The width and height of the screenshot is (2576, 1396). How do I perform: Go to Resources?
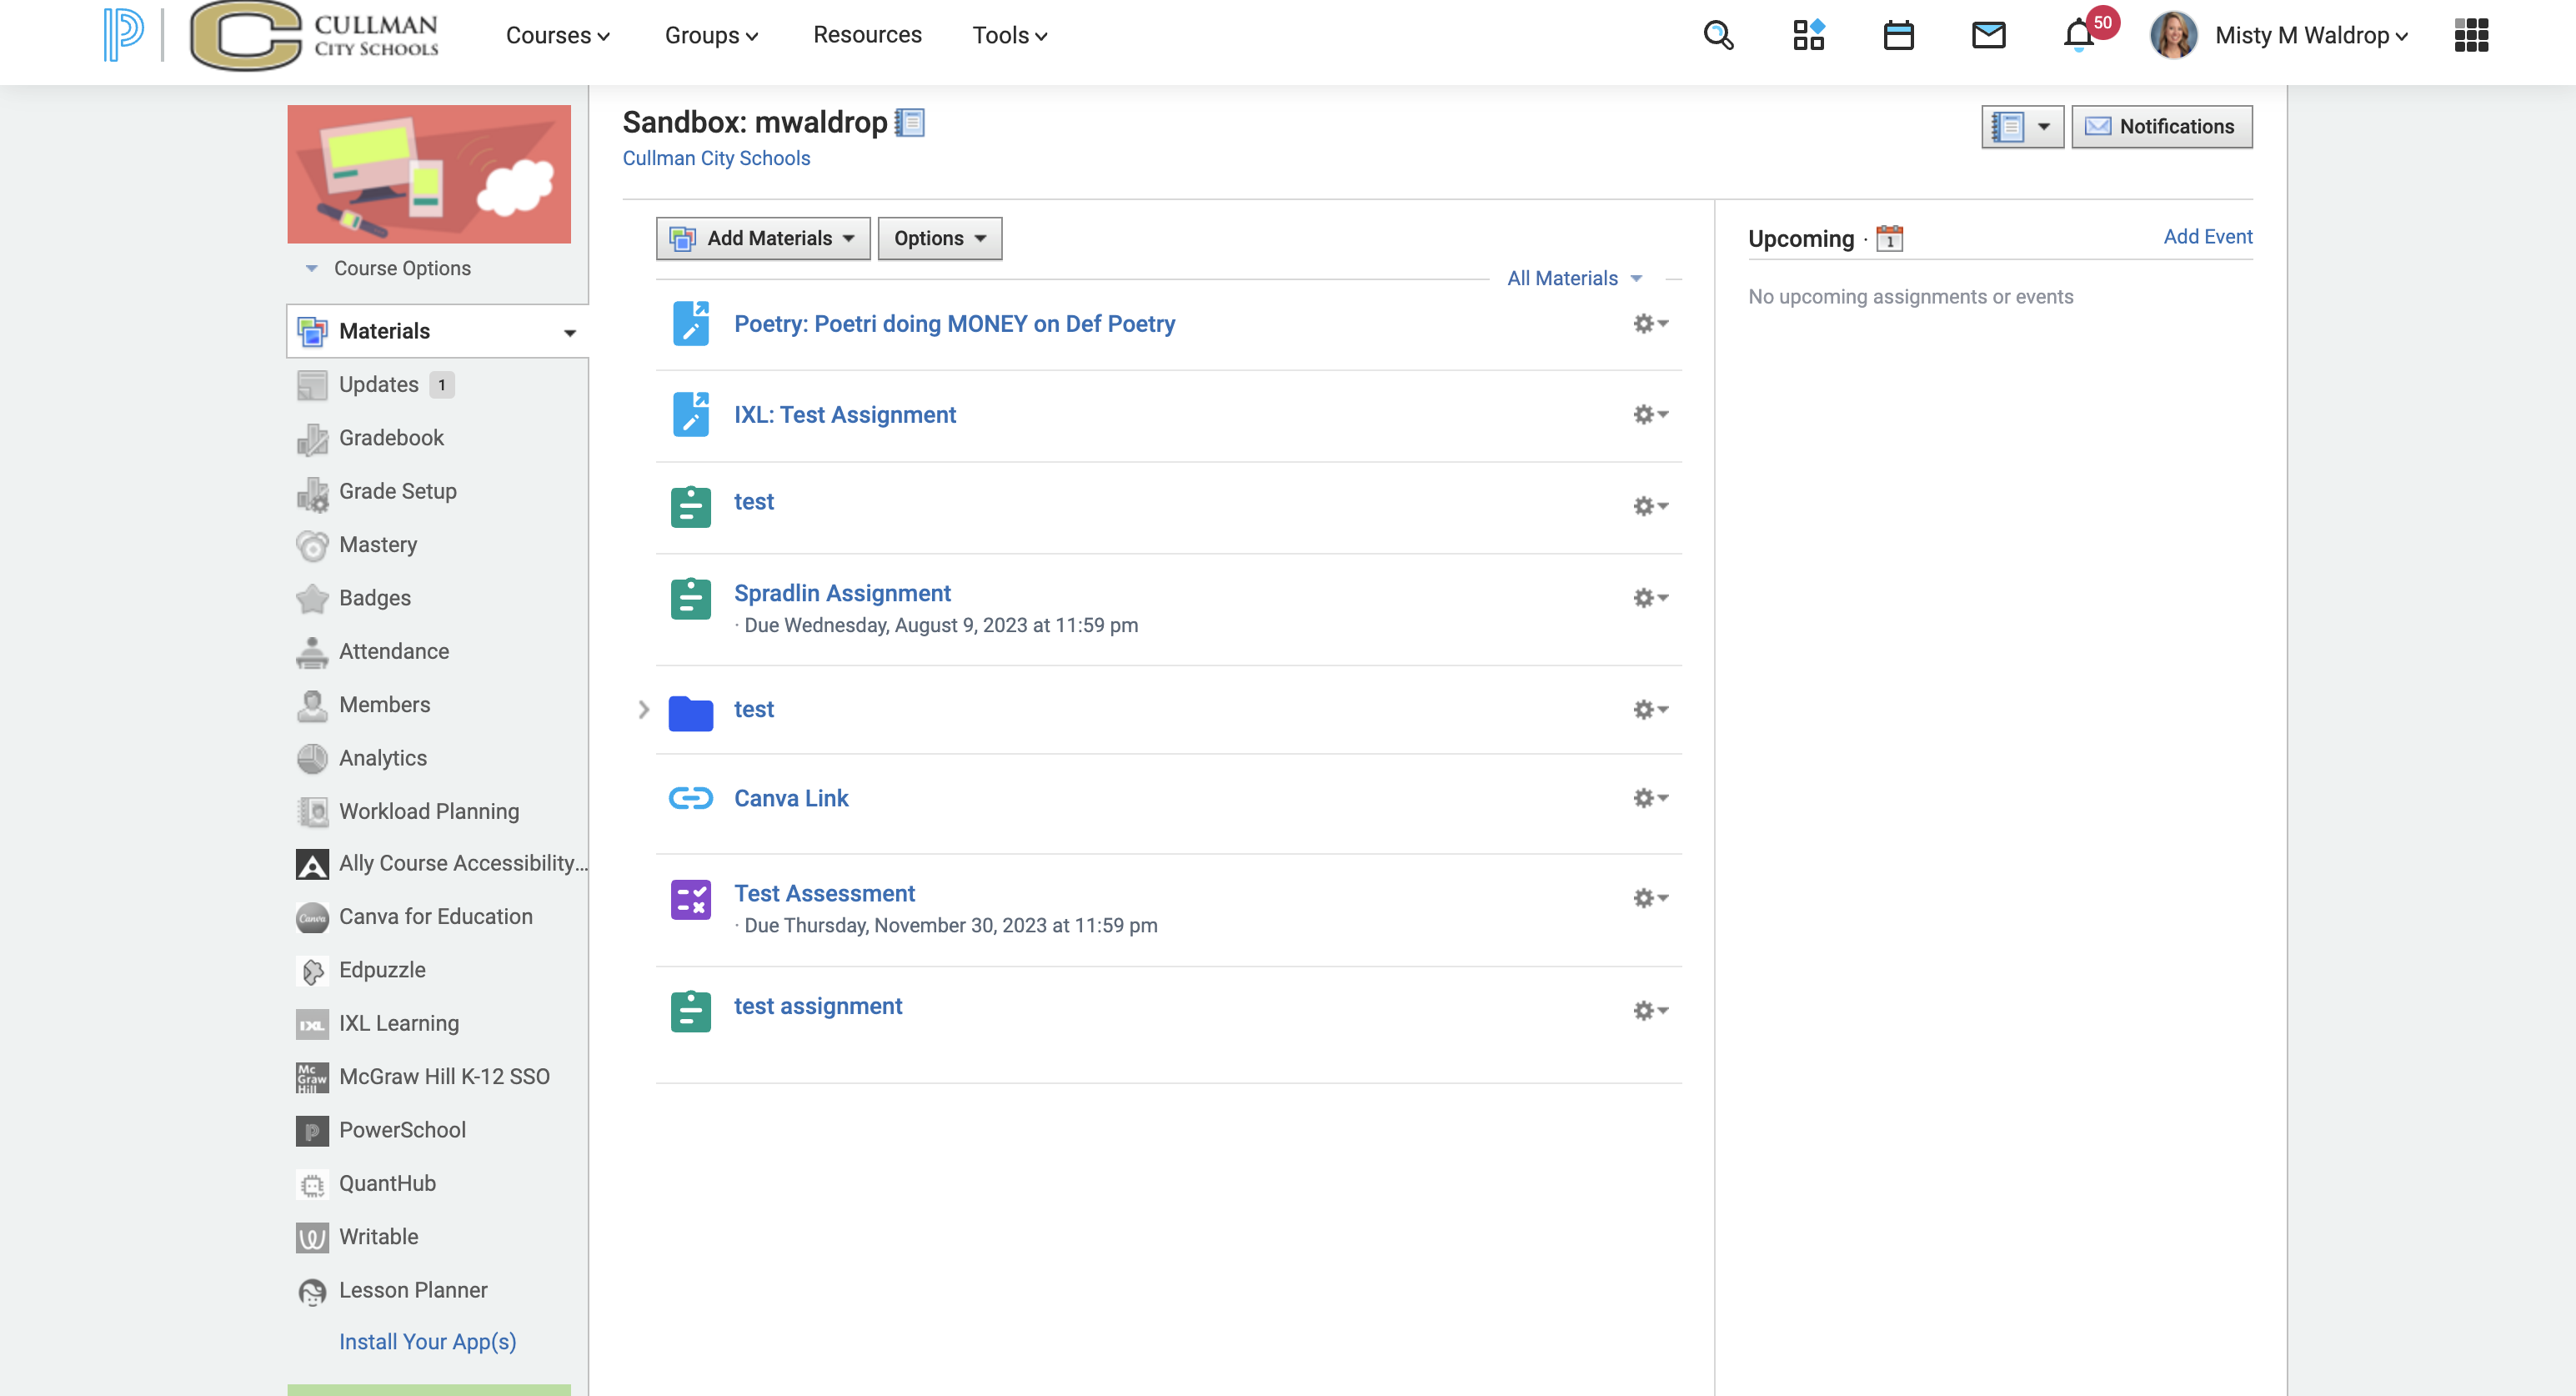click(867, 35)
